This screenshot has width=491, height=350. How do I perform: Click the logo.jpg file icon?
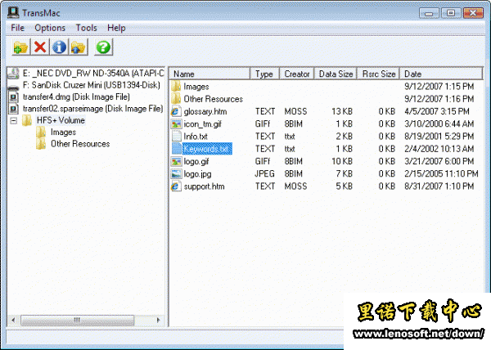click(x=176, y=174)
